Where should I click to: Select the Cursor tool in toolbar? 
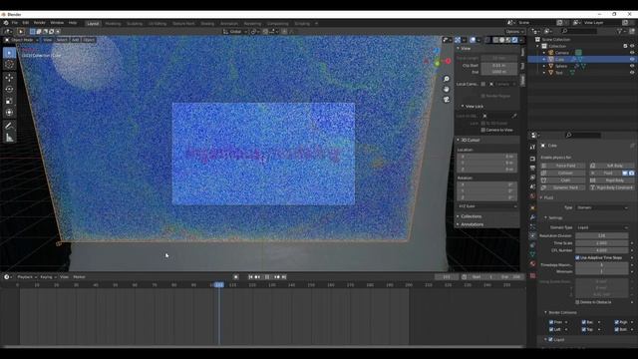point(9,64)
